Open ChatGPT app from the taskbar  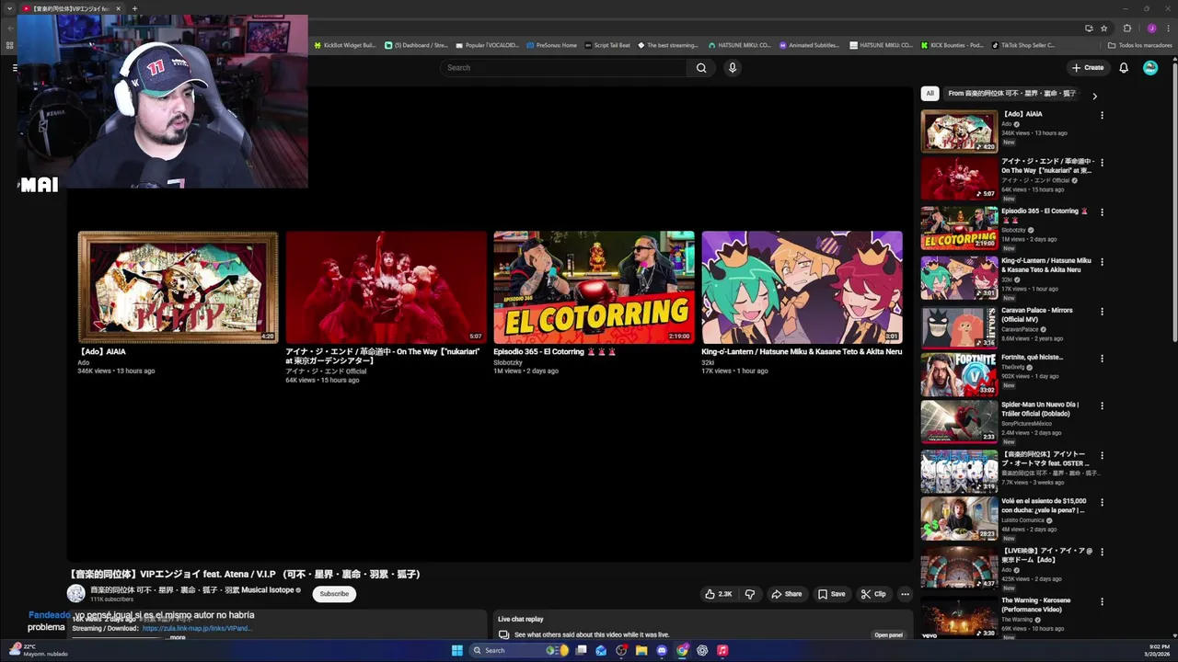[x=702, y=651]
